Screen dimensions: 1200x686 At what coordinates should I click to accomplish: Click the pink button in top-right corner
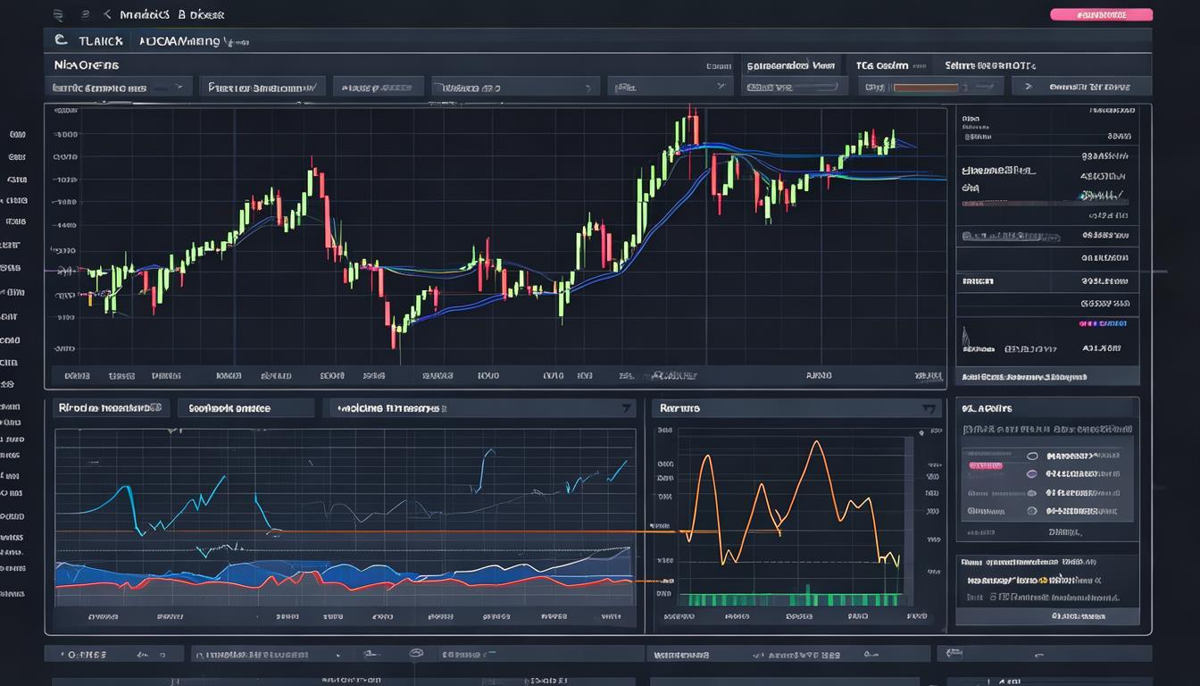[x=1101, y=14]
